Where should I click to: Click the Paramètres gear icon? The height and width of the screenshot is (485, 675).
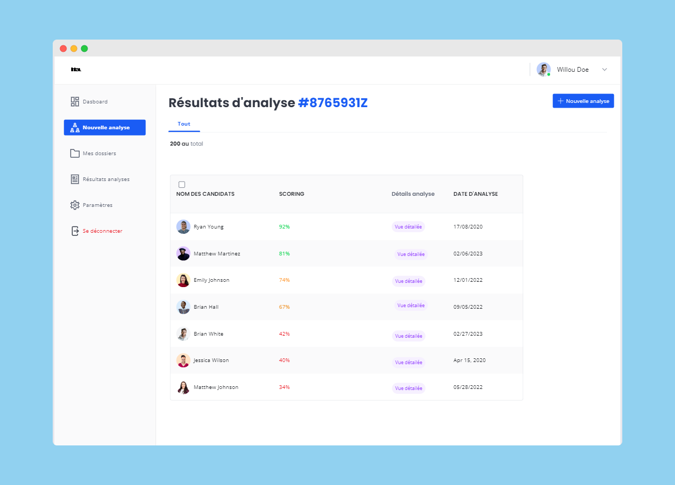point(75,205)
